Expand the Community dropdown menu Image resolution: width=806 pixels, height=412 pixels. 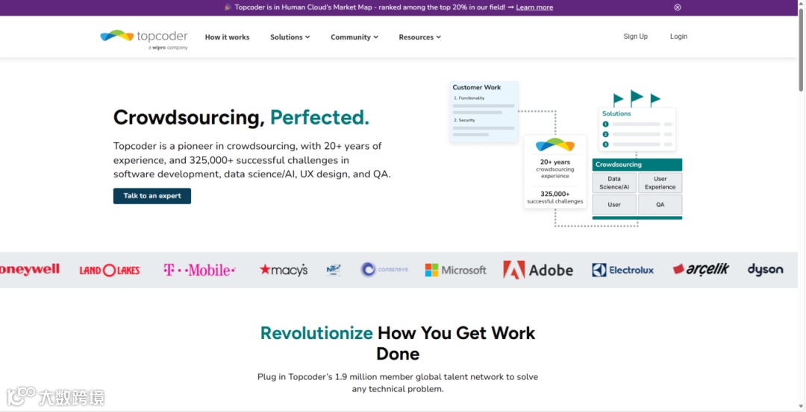(x=354, y=37)
